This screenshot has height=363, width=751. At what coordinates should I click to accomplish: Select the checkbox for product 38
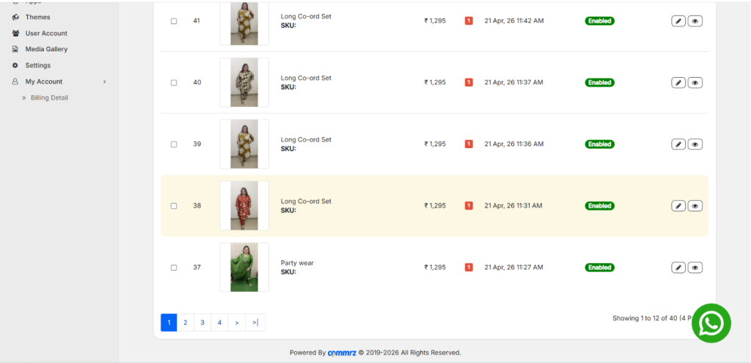[174, 206]
